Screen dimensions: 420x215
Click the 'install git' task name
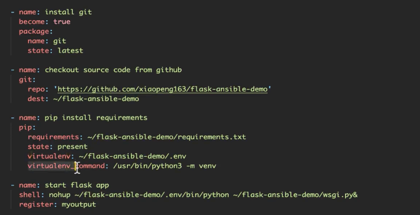point(68,12)
